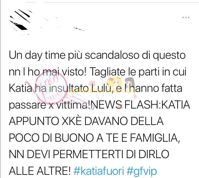Open the three-dot more options menu
This screenshot has width=199, height=178.
186,17
